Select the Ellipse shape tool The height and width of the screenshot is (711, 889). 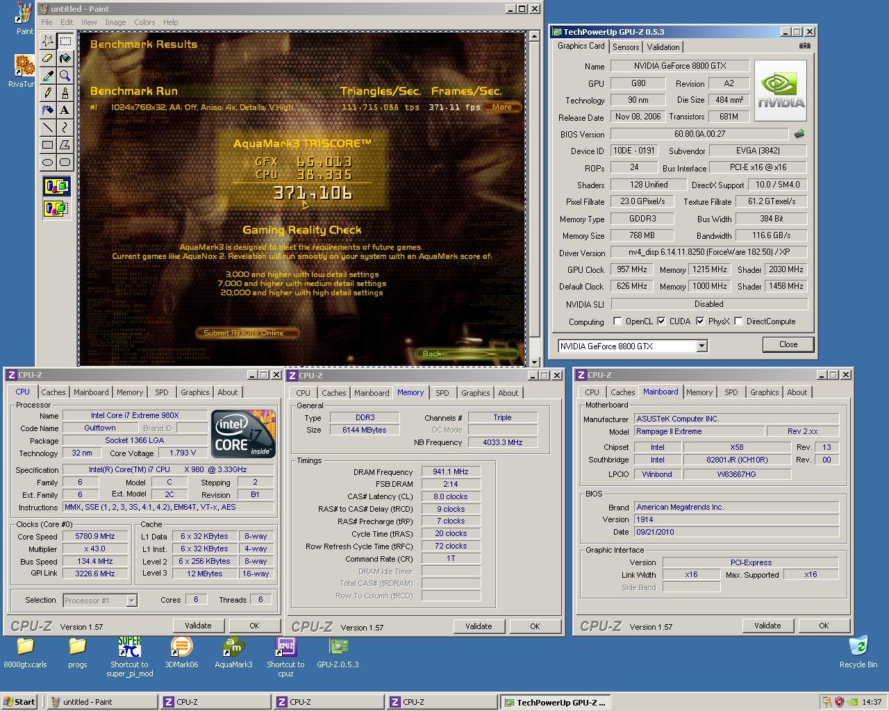tap(48, 162)
